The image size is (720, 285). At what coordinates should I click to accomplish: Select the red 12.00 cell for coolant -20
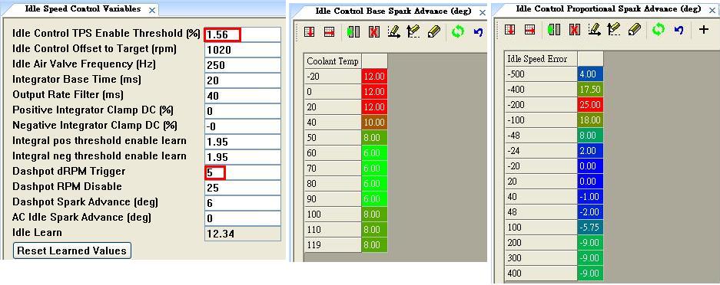[374, 76]
